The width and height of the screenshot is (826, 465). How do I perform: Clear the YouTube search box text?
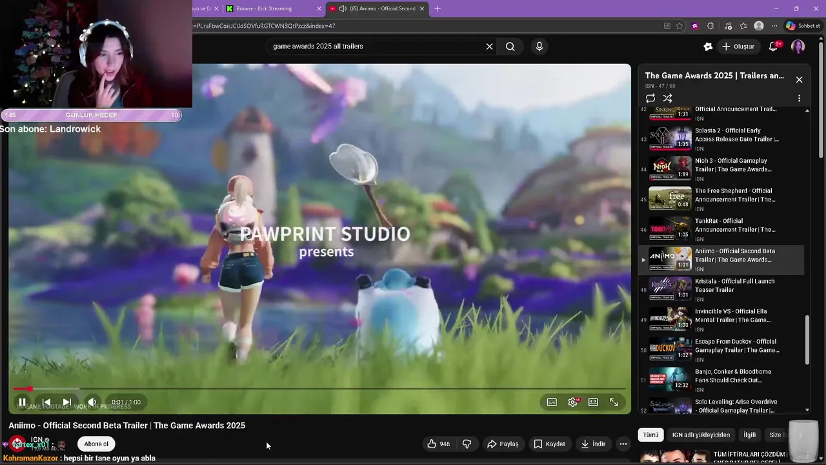tap(489, 46)
